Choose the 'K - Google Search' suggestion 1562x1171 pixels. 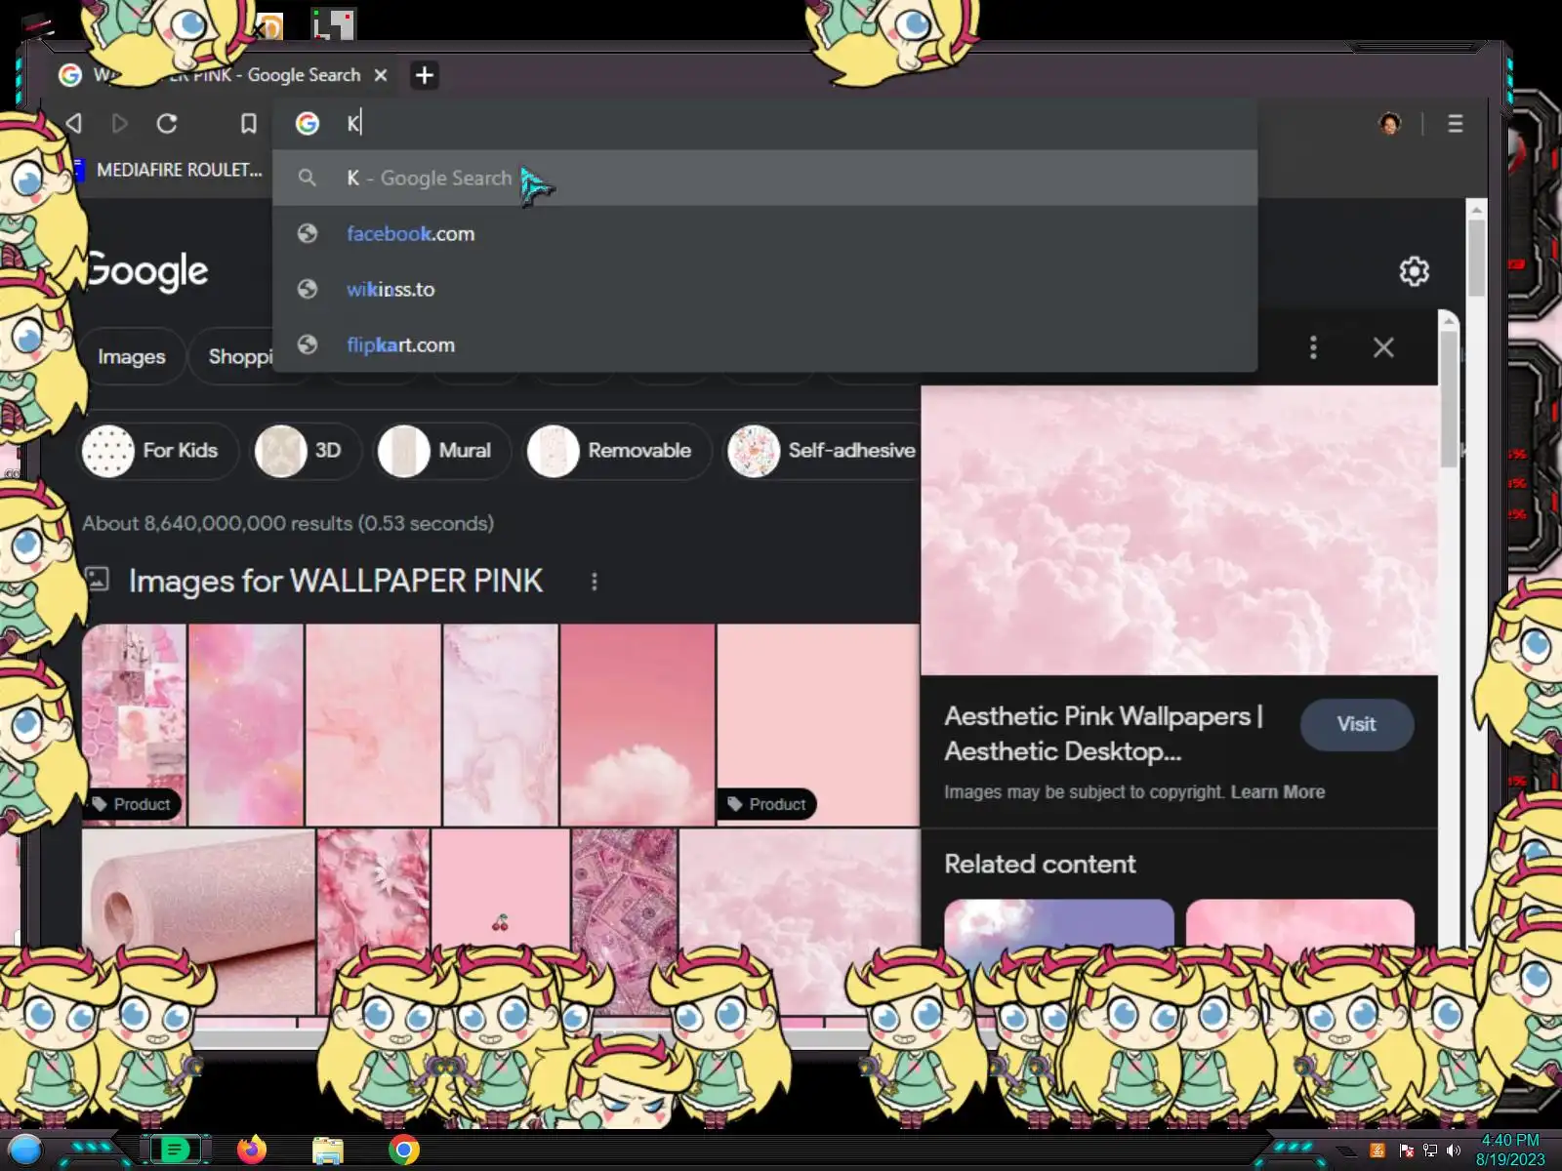pyautogui.click(x=764, y=178)
